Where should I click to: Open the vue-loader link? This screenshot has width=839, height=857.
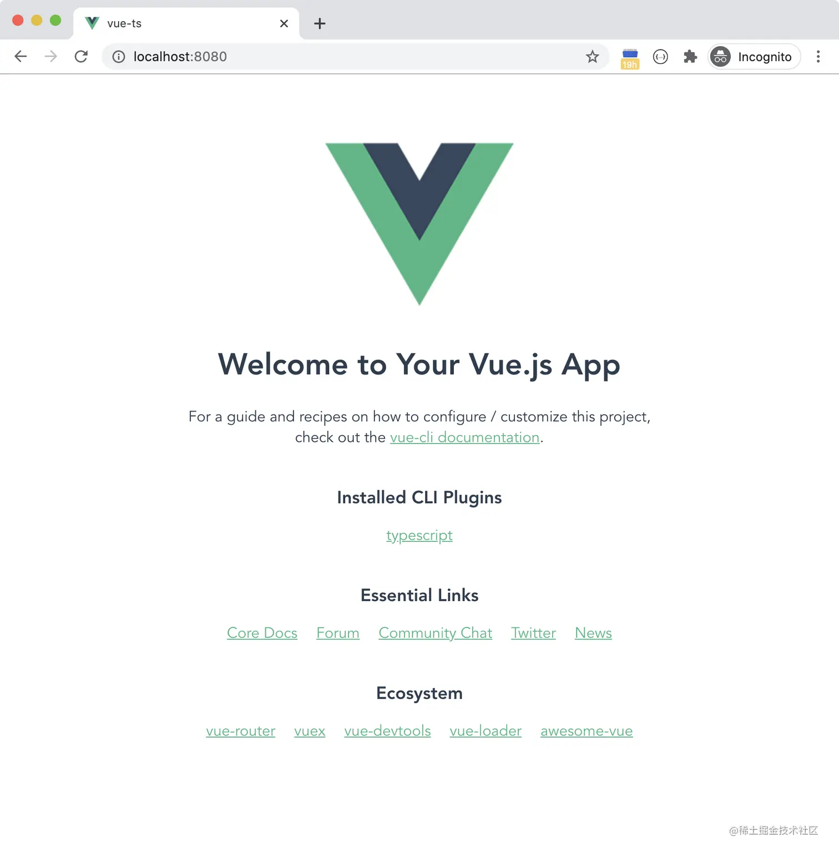486,731
